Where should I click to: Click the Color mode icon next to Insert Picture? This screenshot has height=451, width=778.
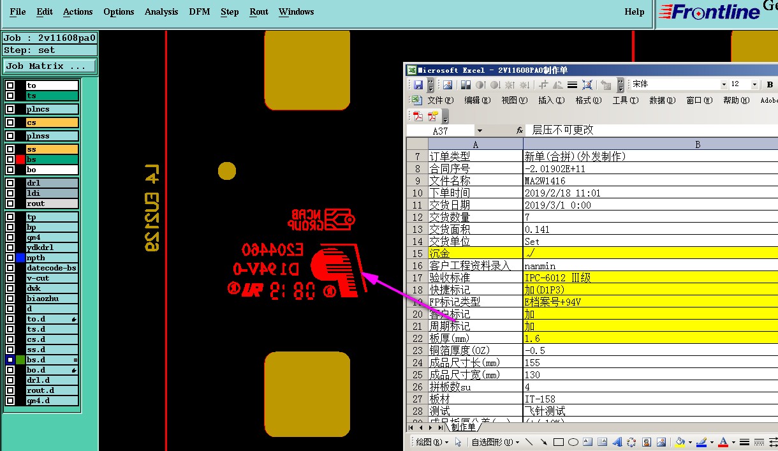(x=466, y=85)
